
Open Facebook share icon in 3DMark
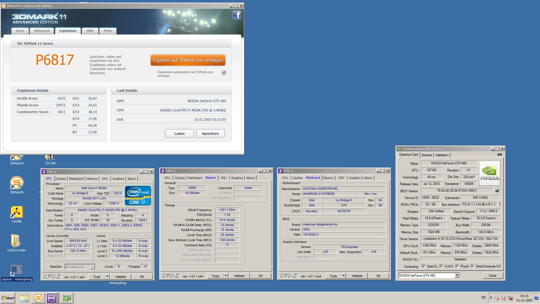pos(237,15)
